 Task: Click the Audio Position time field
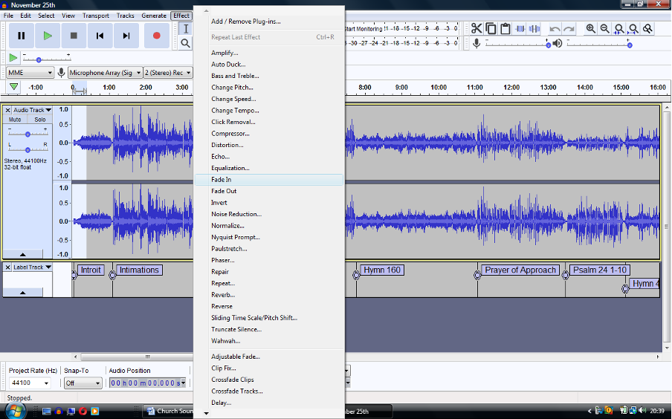click(147, 383)
